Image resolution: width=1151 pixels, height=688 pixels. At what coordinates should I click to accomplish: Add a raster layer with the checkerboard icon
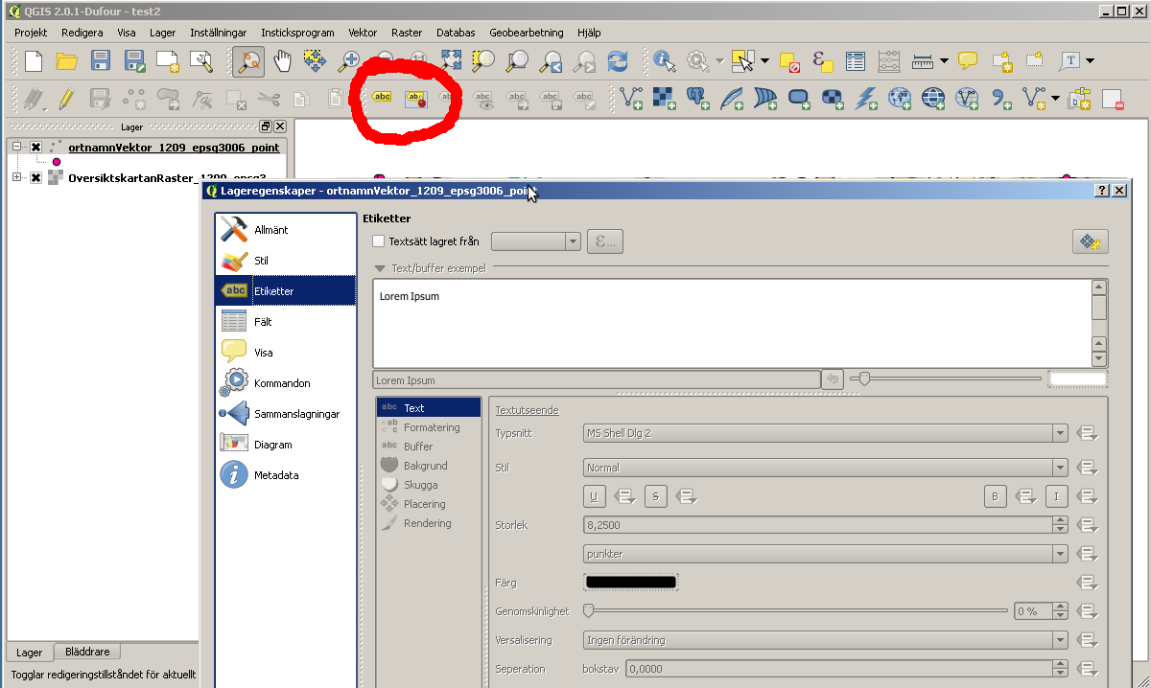pos(664,98)
